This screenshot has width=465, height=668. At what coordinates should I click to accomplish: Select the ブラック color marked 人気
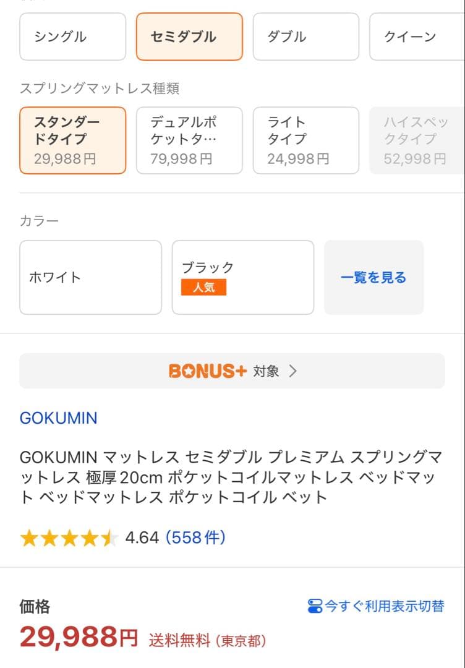(242, 276)
